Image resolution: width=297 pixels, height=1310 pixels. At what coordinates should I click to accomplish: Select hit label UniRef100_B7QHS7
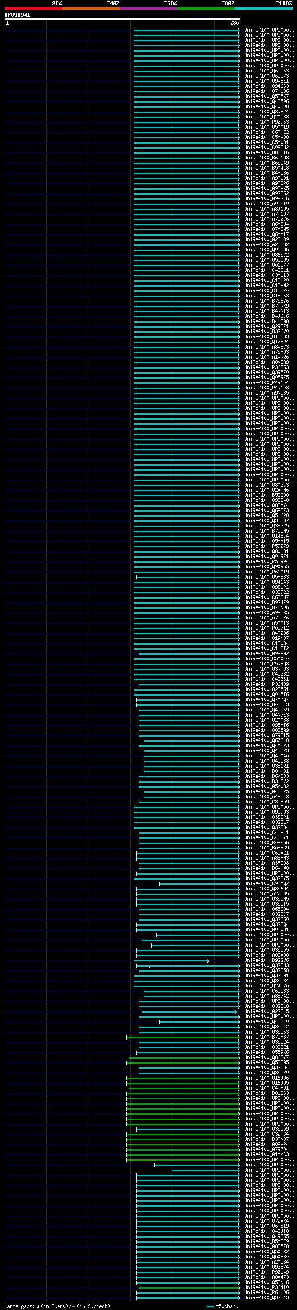point(266,1037)
